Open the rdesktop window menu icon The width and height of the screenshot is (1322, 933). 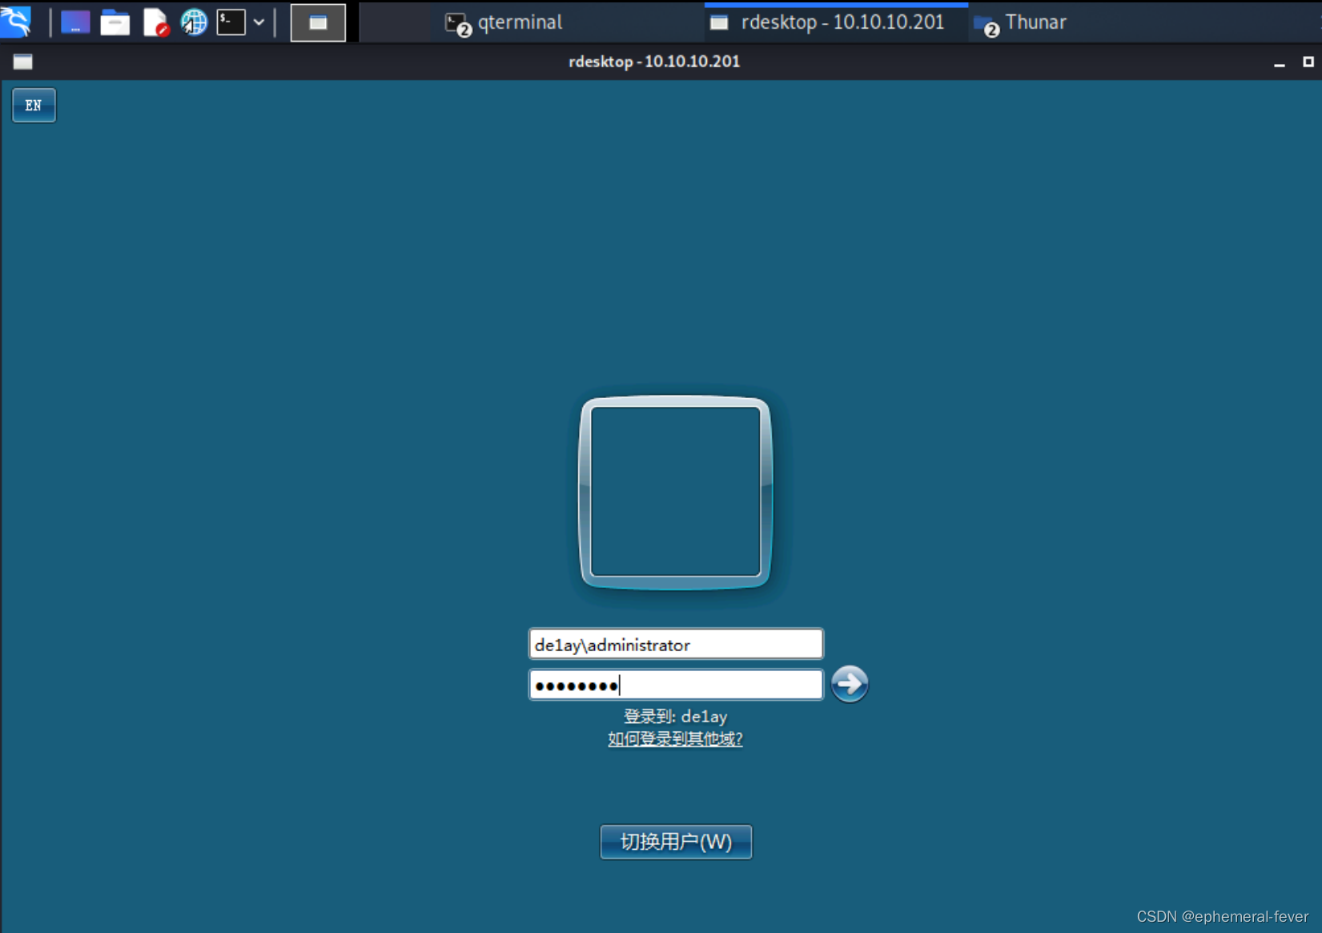(x=23, y=62)
